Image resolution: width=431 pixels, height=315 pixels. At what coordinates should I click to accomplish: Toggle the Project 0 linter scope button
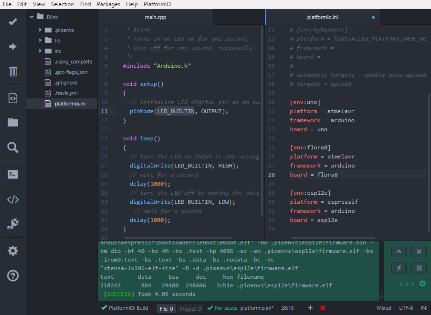(x=190, y=309)
